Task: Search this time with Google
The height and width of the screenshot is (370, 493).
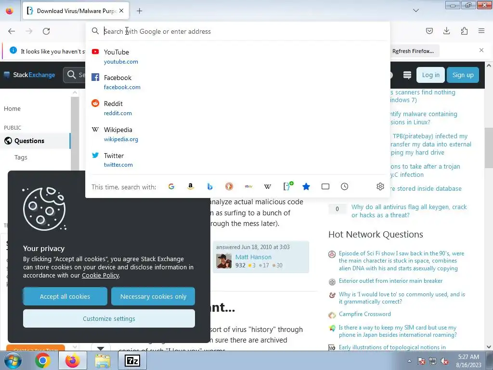Action: 171,186
